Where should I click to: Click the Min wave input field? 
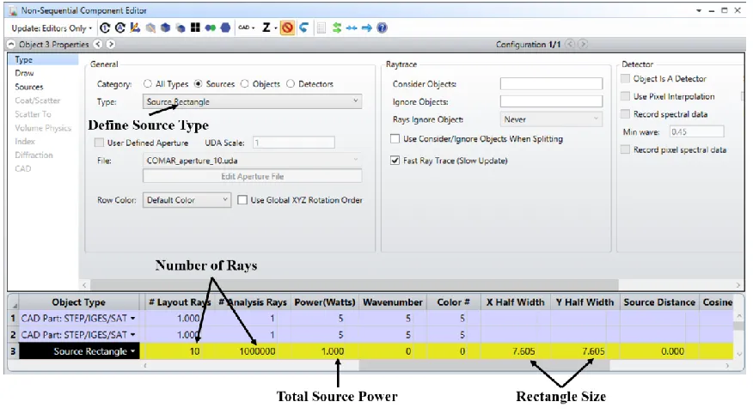point(696,132)
